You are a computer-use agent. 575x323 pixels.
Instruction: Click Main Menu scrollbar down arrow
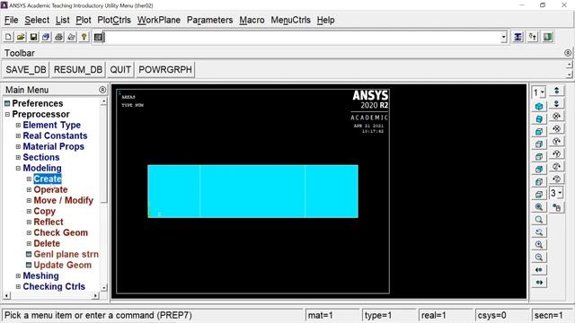pos(104,288)
